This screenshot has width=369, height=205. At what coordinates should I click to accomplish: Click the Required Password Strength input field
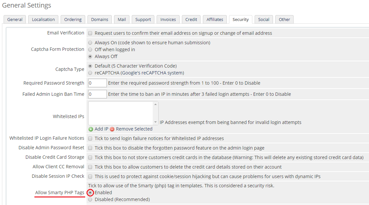click(97, 83)
